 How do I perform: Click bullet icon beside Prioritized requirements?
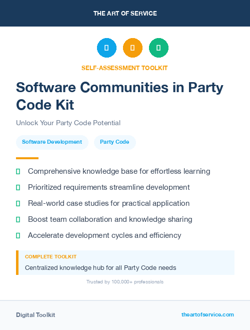(18, 187)
